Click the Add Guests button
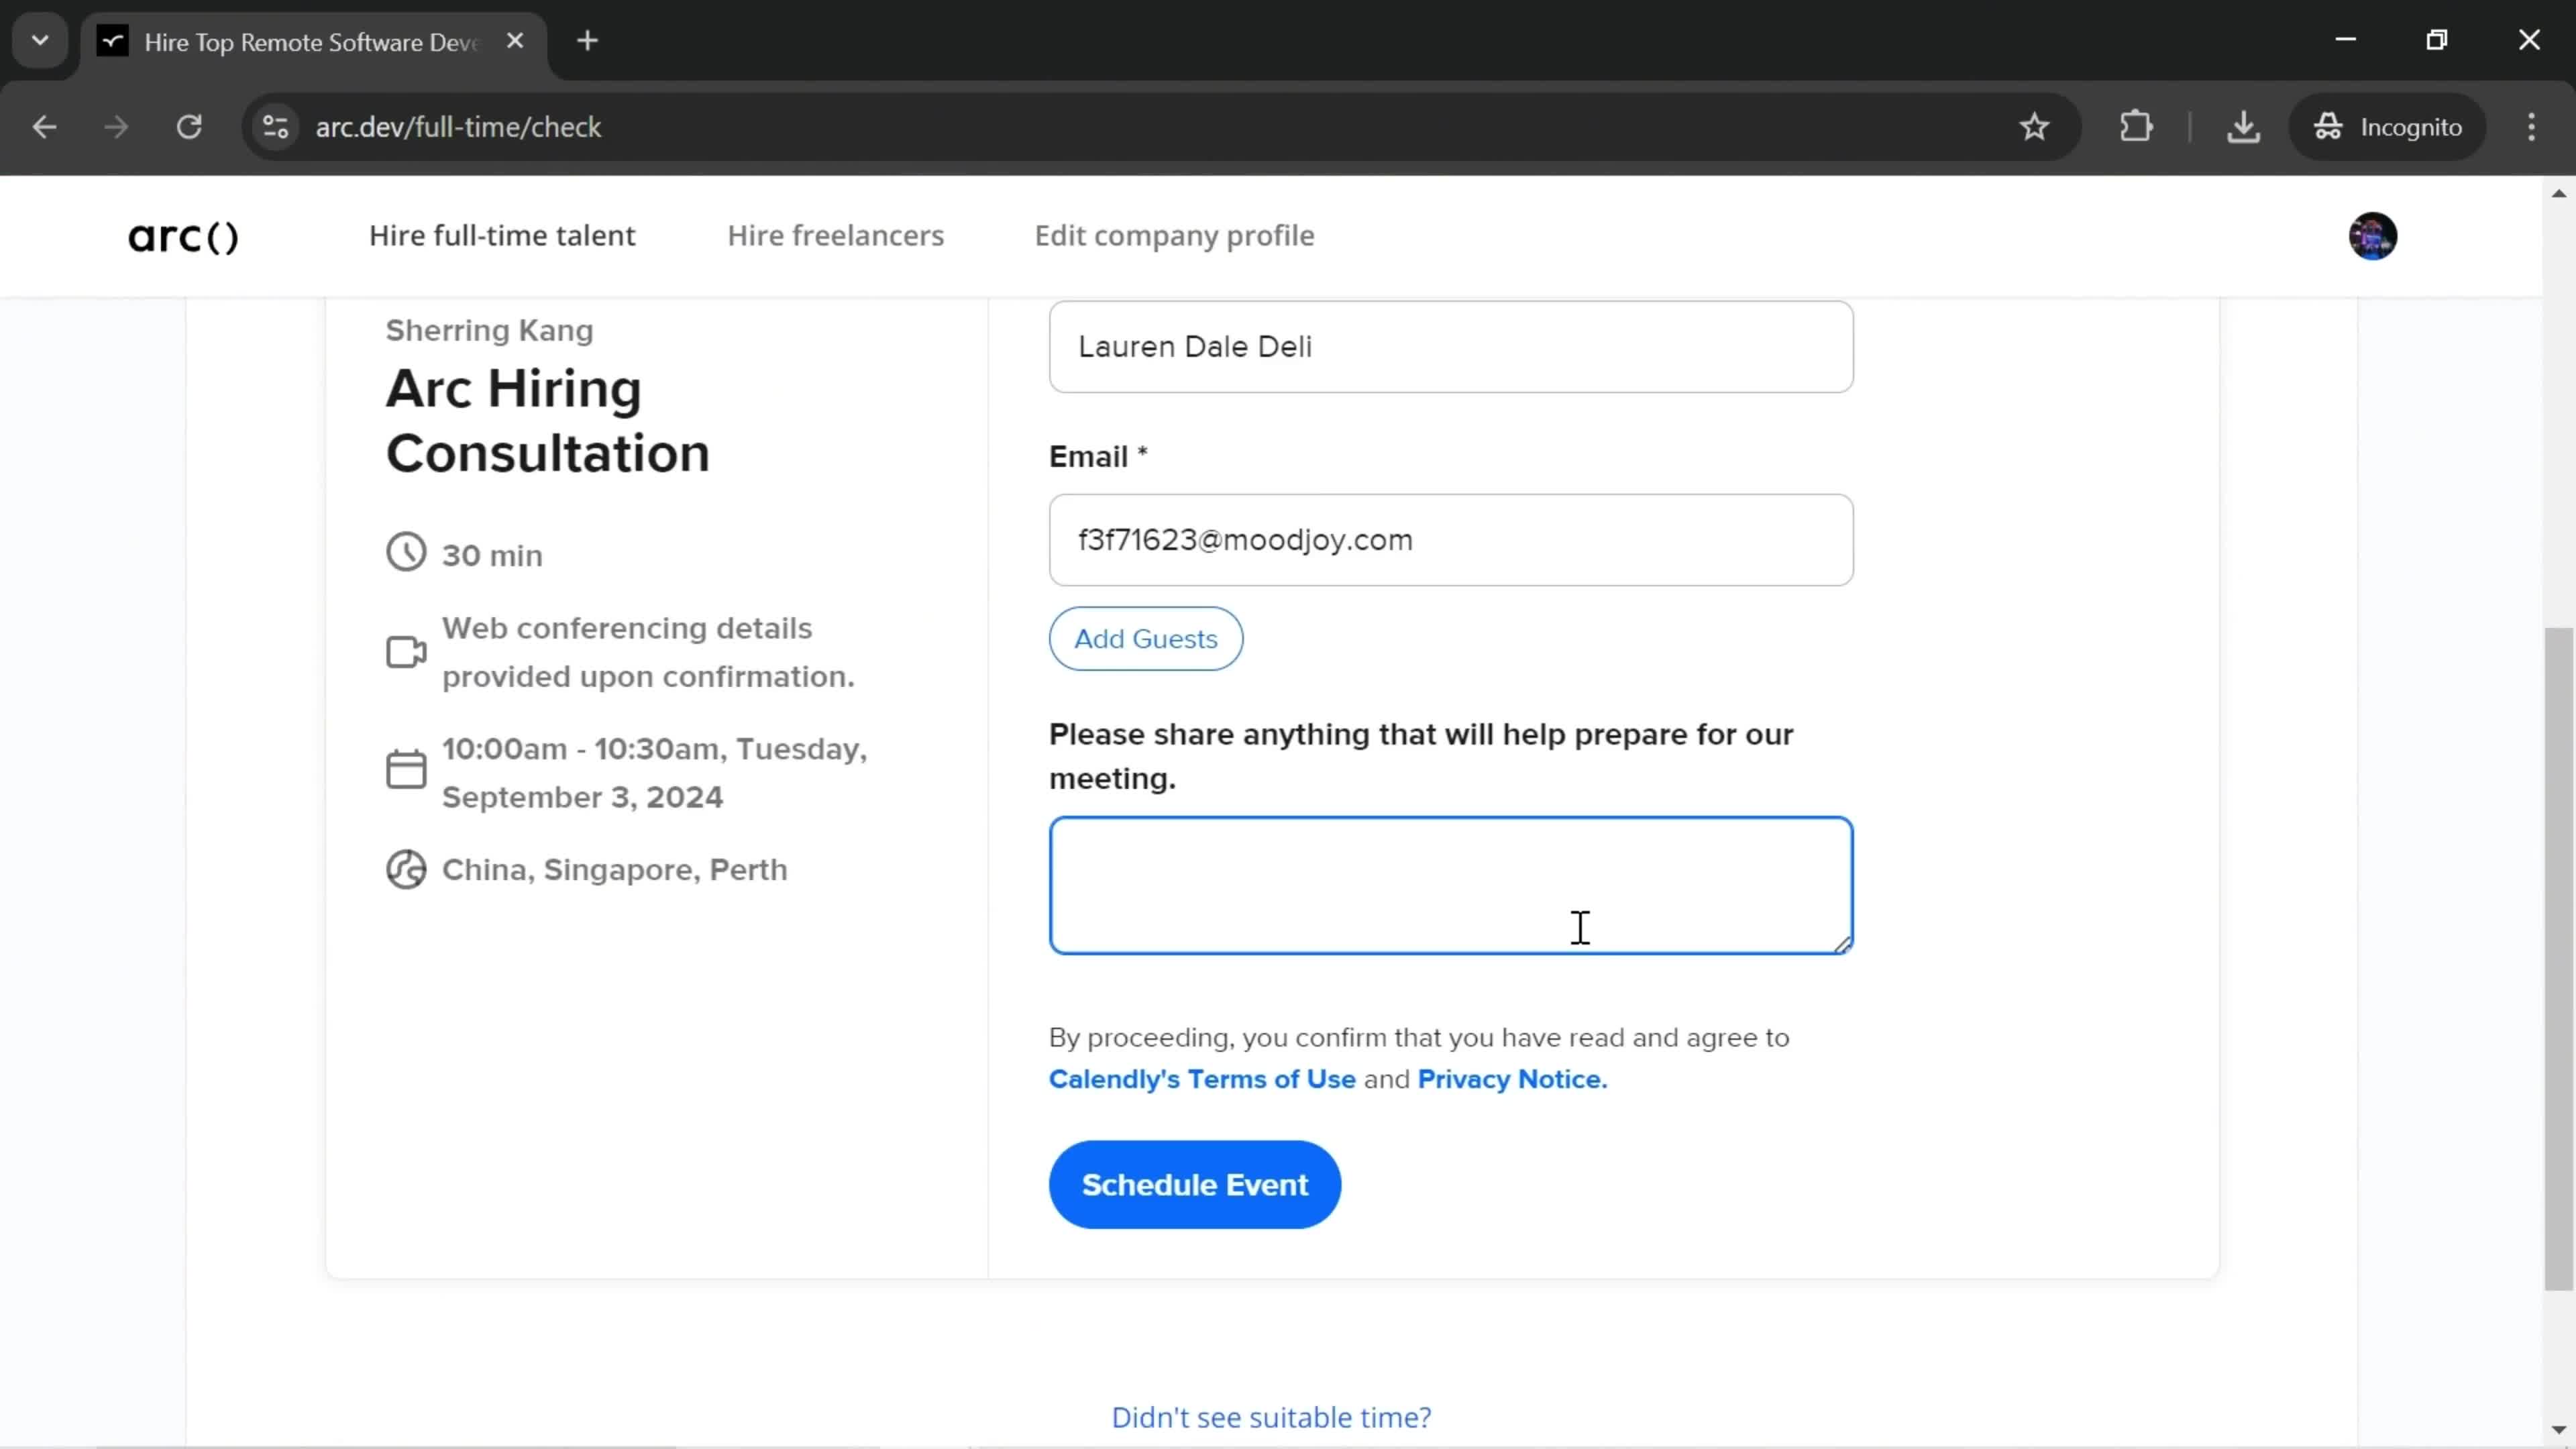The width and height of the screenshot is (2576, 1449). (x=1146, y=638)
